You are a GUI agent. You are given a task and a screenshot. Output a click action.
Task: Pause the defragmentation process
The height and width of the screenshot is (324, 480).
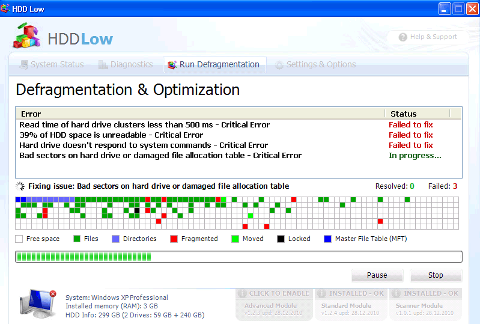[x=377, y=275]
